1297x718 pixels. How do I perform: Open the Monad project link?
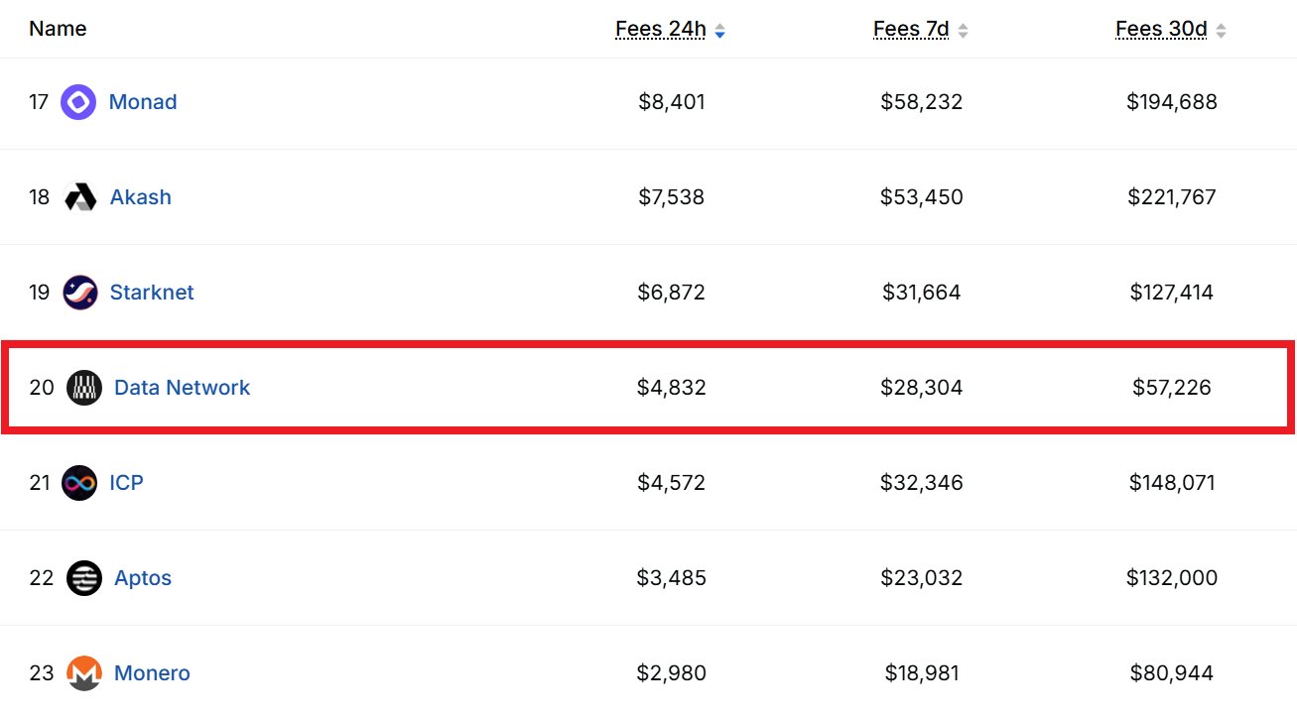pyautogui.click(x=143, y=102)
